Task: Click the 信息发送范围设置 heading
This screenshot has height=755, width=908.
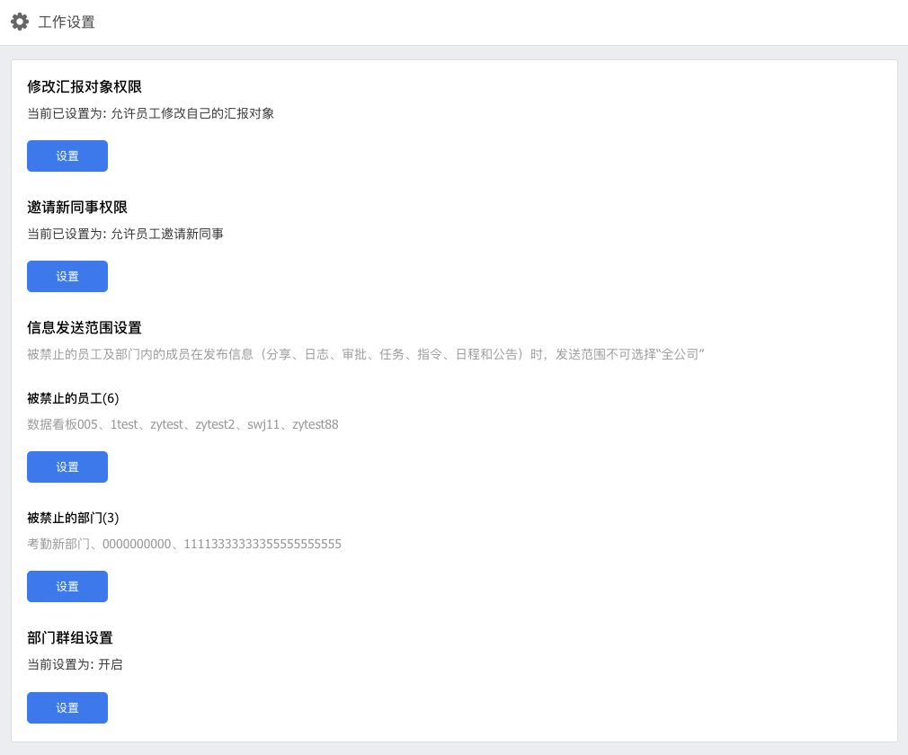Action: coord(85,328)
